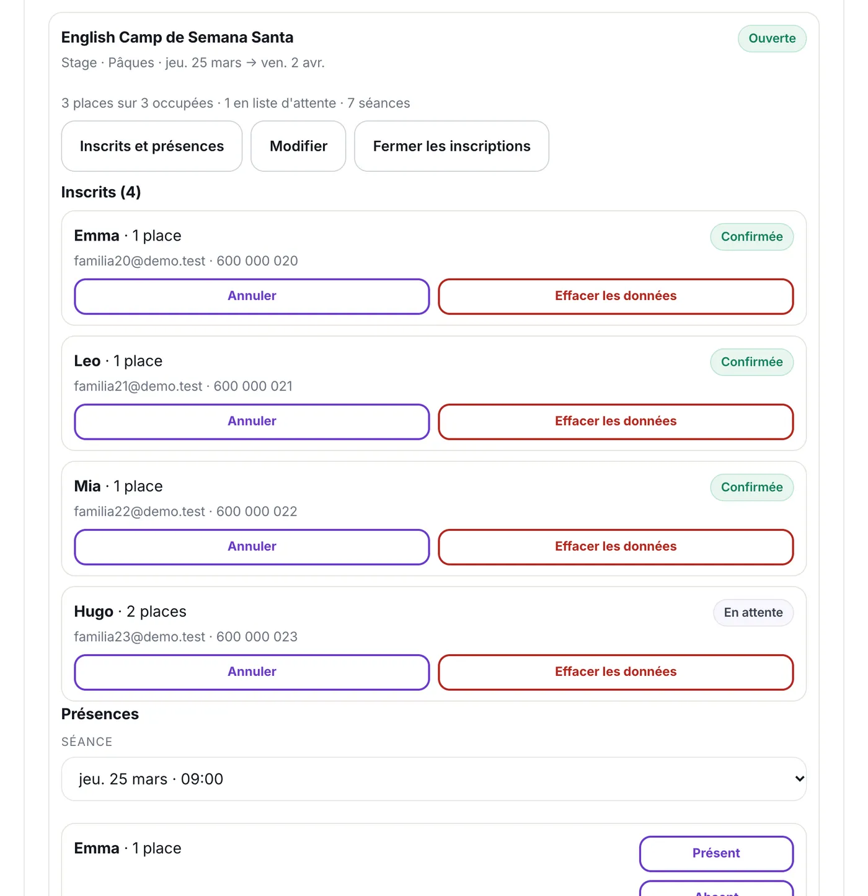Erase Emma's data with Effacer les données
Image resolution: width=868 pixels, height=896 pixels.
(x=616, y=296)
